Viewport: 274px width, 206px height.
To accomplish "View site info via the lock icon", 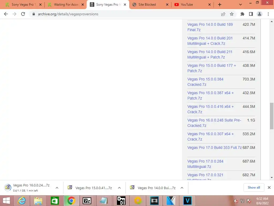I will (34, 14).
